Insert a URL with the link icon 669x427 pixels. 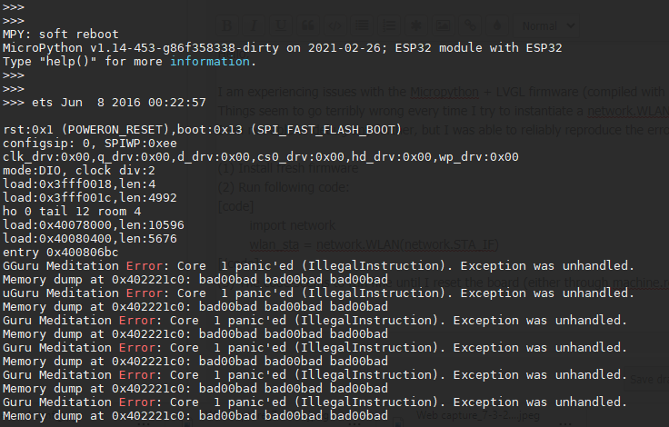coord(470,25)
